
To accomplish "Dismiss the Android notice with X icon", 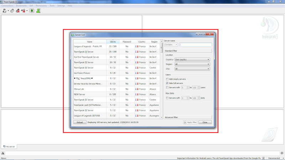I will tap(263, 158).
